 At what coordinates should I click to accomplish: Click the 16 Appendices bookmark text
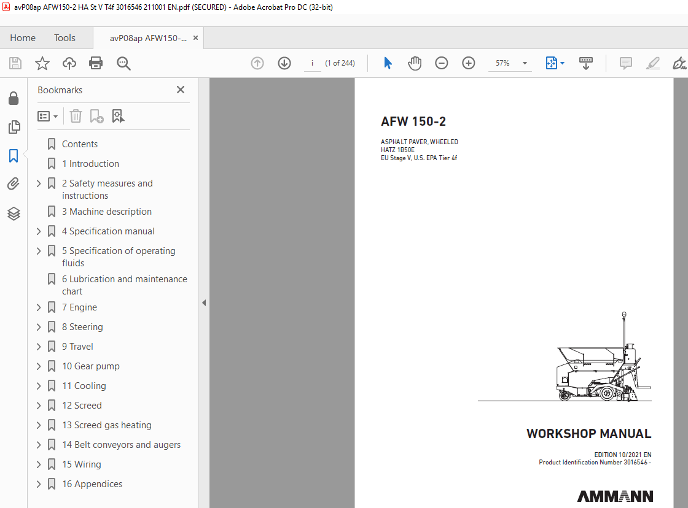tap(92, 484)
